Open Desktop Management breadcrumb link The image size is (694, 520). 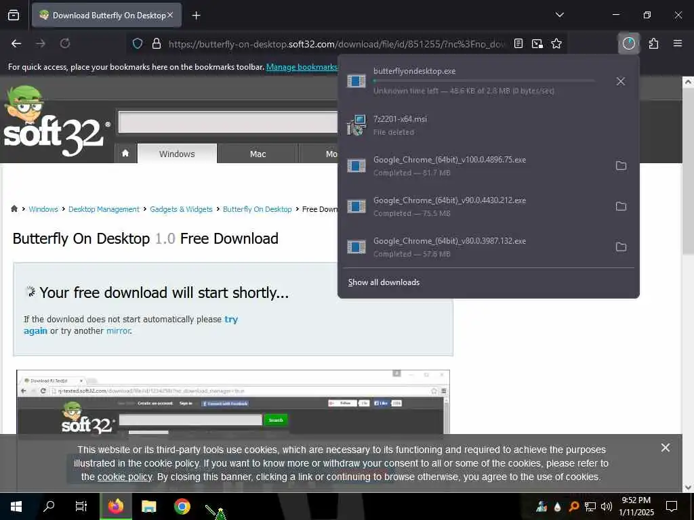[104, 209]
